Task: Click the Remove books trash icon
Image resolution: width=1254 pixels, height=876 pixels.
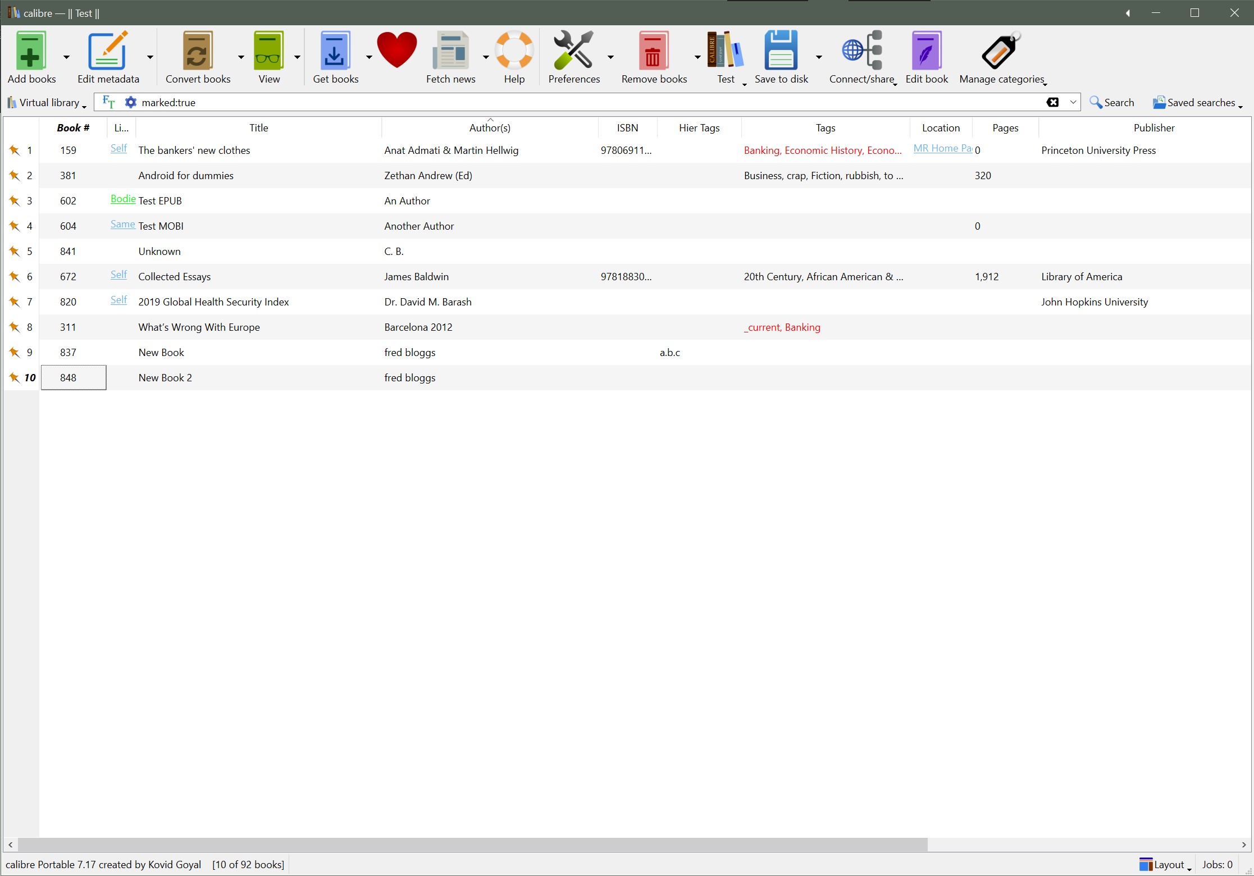Action: (653, 52)
